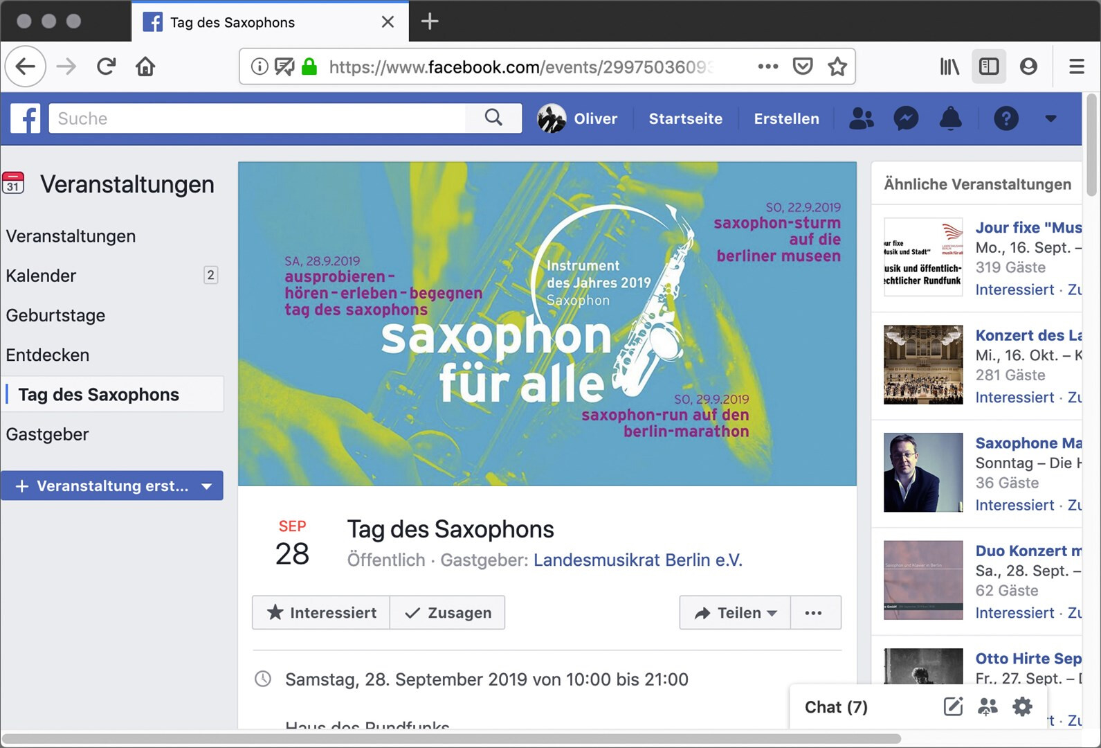
Task: Click the help question mark icon
Action: (x=1006, y=118)
